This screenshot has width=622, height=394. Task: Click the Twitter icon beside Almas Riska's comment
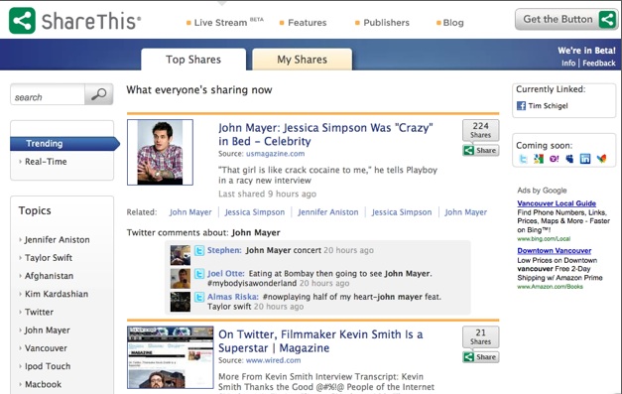pos(199,297)
